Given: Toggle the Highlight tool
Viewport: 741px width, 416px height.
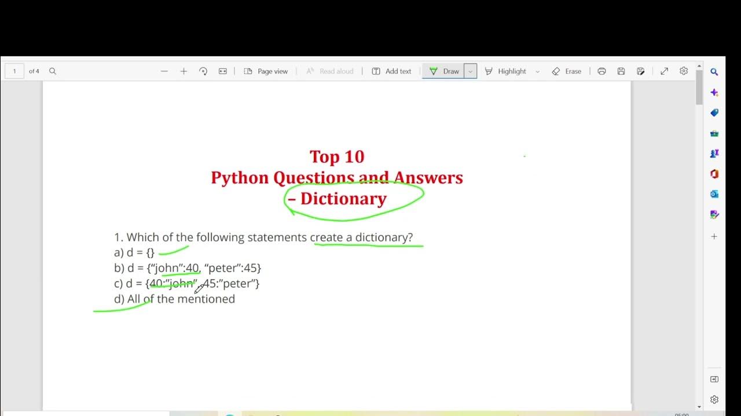Looking at the screenshot, I should pos(505,71).
